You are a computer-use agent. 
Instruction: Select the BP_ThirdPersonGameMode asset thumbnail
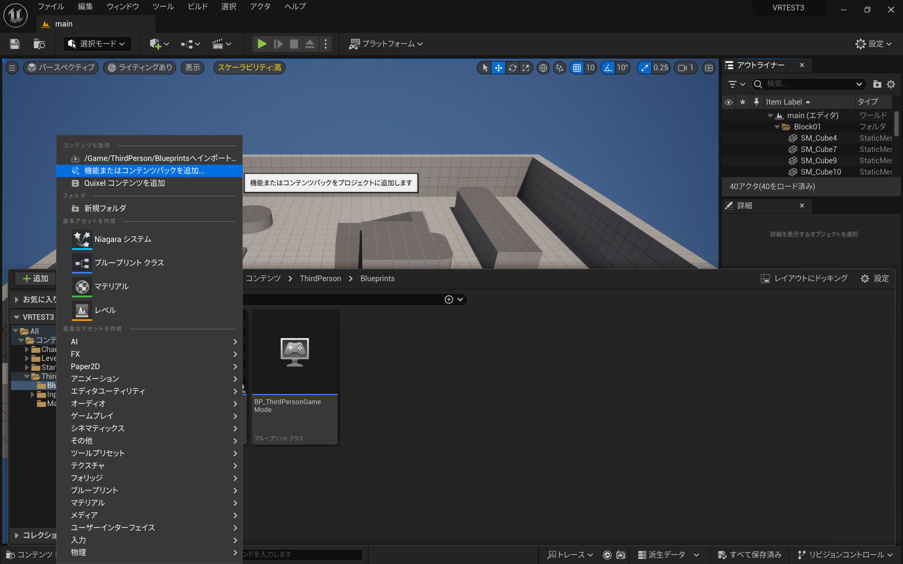click(x=295, y=352)
